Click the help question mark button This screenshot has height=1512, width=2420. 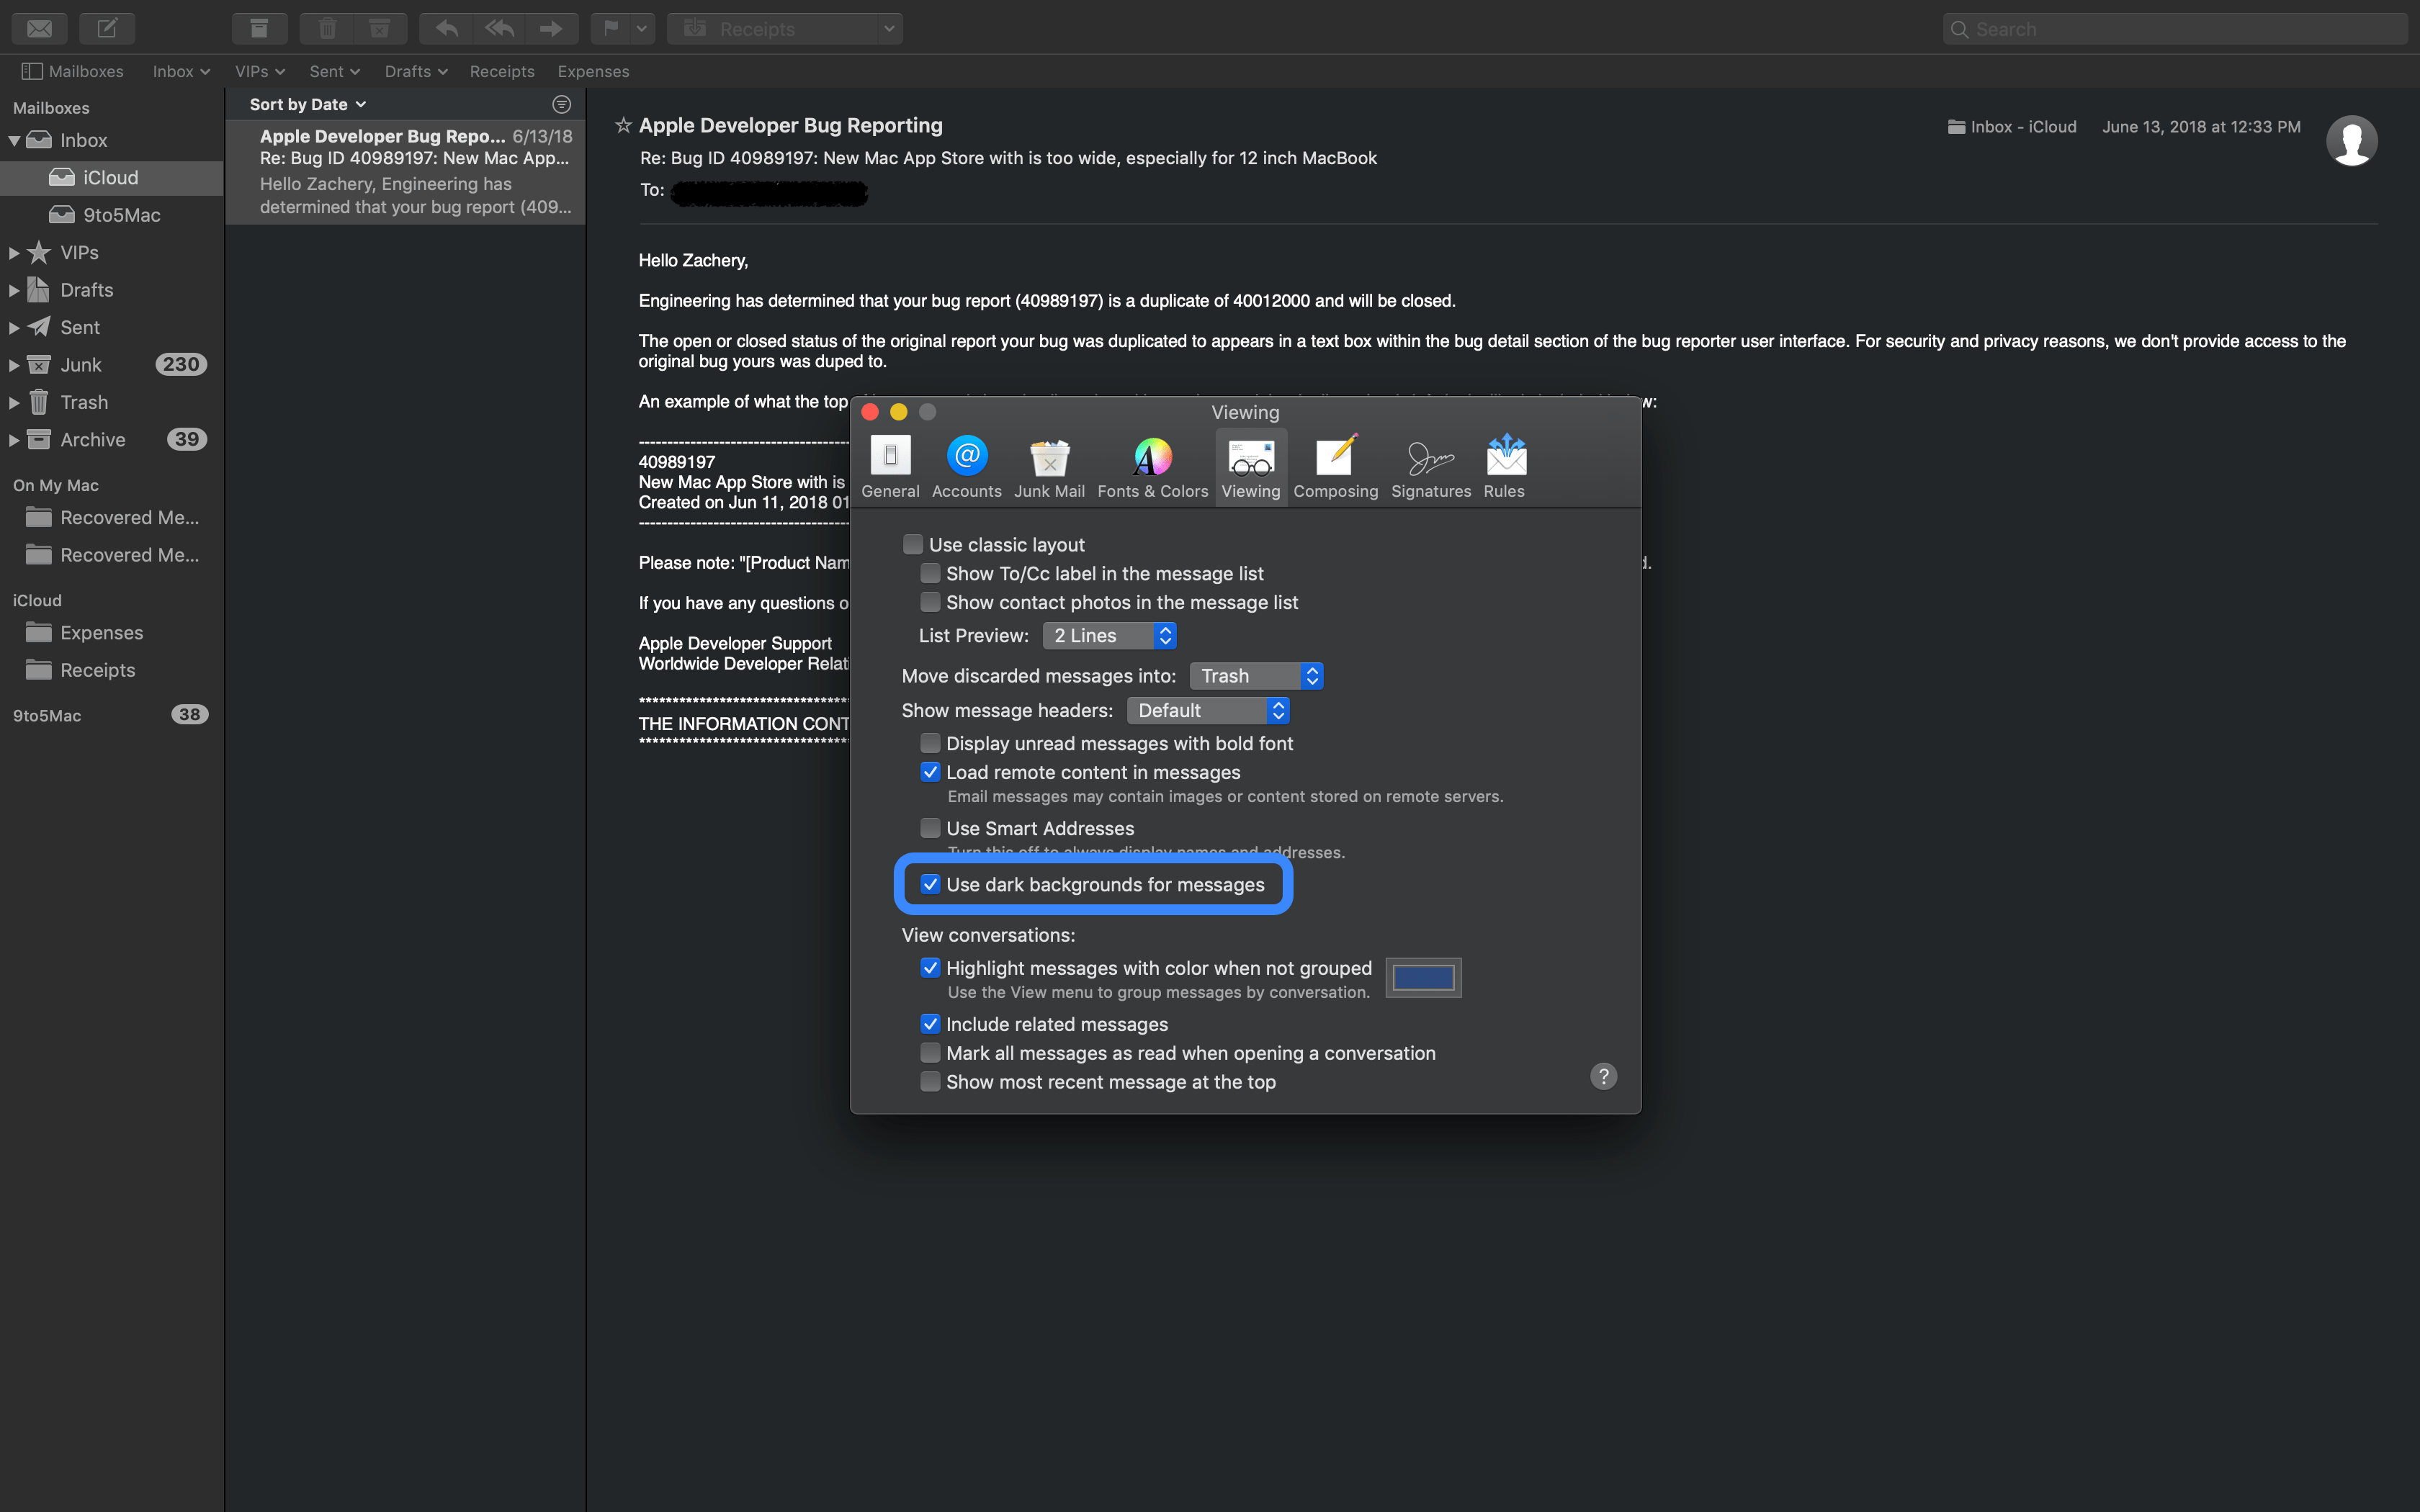[x=1603, y=1075]
